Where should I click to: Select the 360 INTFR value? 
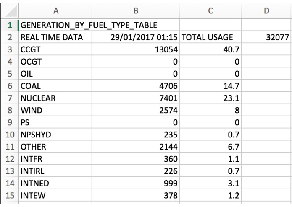[x=136, y=159]
